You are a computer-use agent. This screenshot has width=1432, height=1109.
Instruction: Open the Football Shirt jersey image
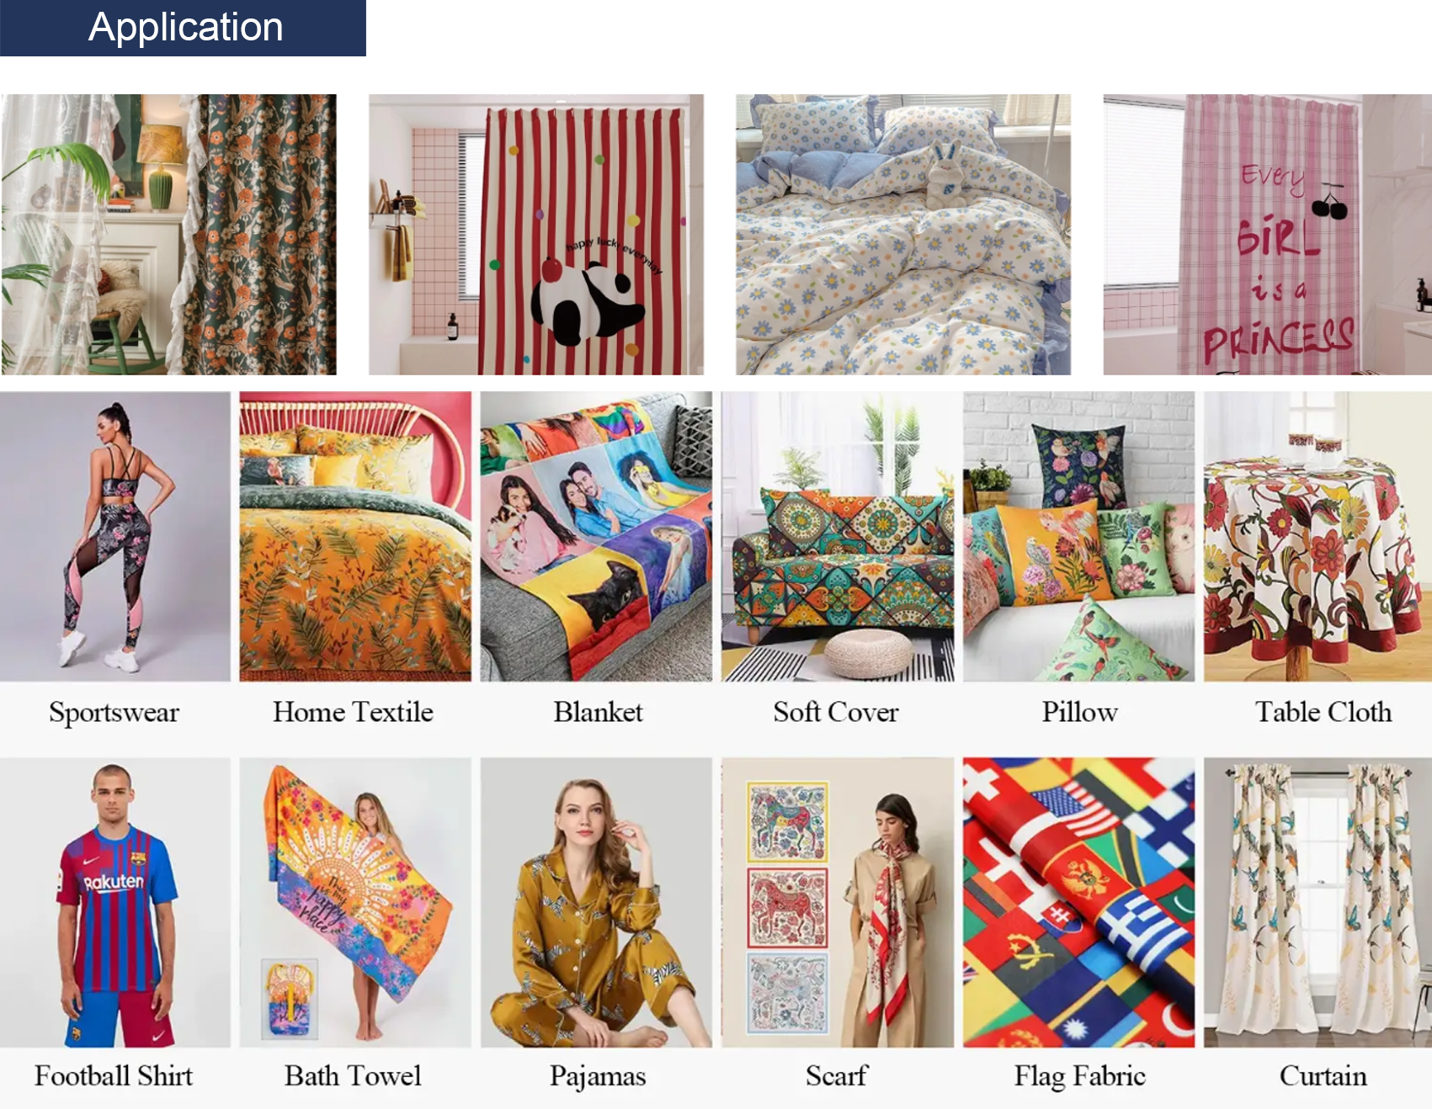point(115,903)
